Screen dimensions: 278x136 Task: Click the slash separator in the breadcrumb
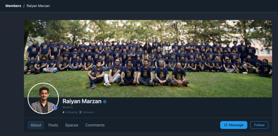[x=24, y=6]
